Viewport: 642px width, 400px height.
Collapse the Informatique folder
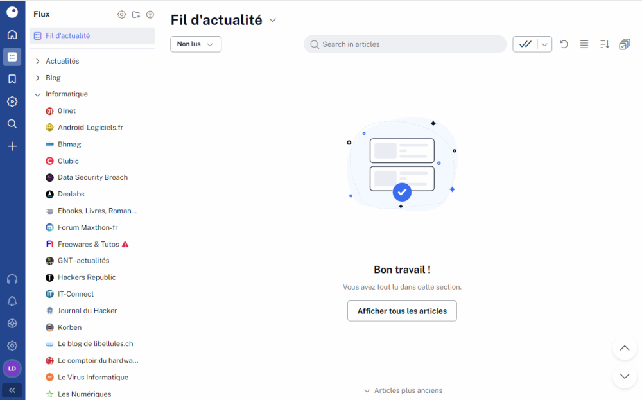click(x=38, y=94)
